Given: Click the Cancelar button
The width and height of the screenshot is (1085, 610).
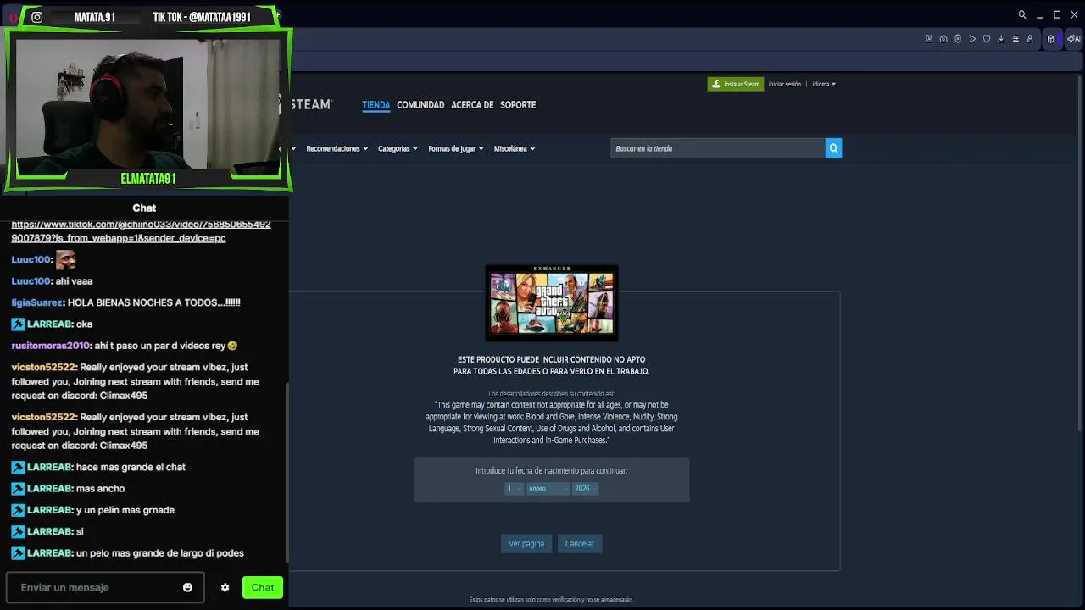Looking at the screenshot, I should (580, 544).
